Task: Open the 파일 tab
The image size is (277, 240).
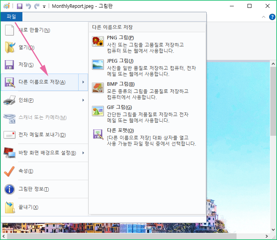Action: pyautogui.click(x=11, y=17)
